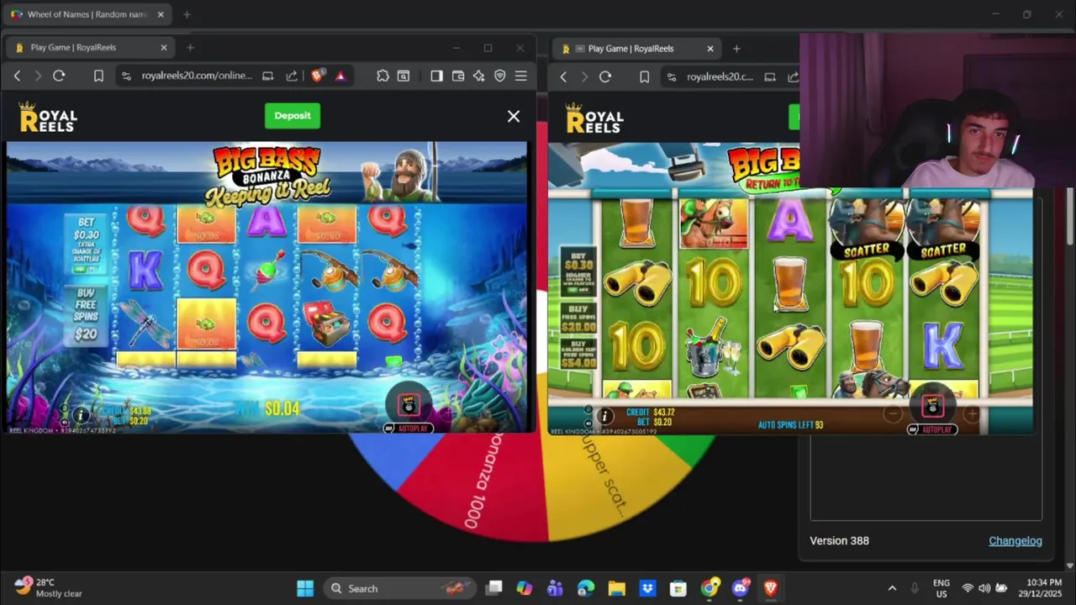Open Microsoft Store in taskbar
The width and height of the screenshot is (1076, 605).
(678, 588)
